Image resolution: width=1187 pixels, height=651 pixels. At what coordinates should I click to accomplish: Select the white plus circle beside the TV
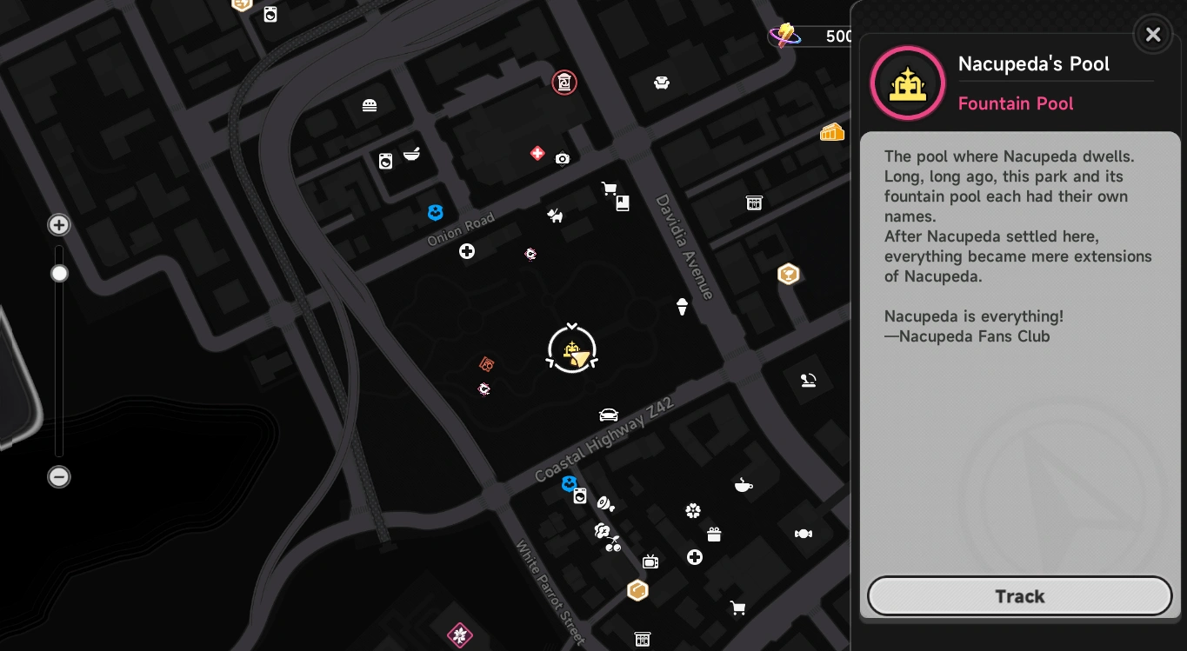click(695, 557)
